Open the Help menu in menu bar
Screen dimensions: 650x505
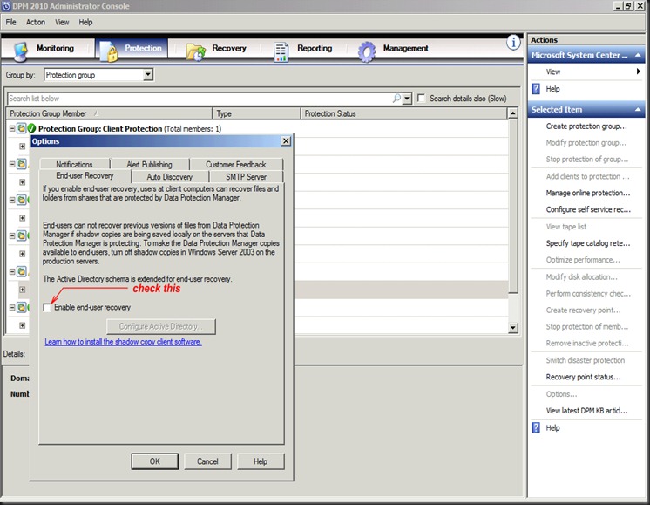pyautogui.click(x=85, y=22)
